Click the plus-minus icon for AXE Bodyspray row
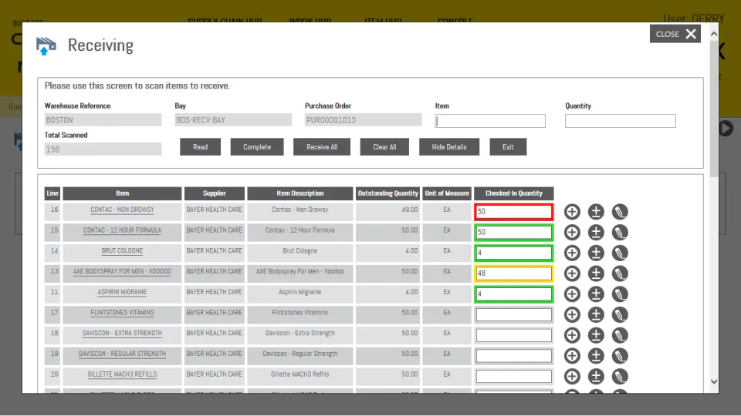This screenshot has width=741, height=416. pos(596,273)
